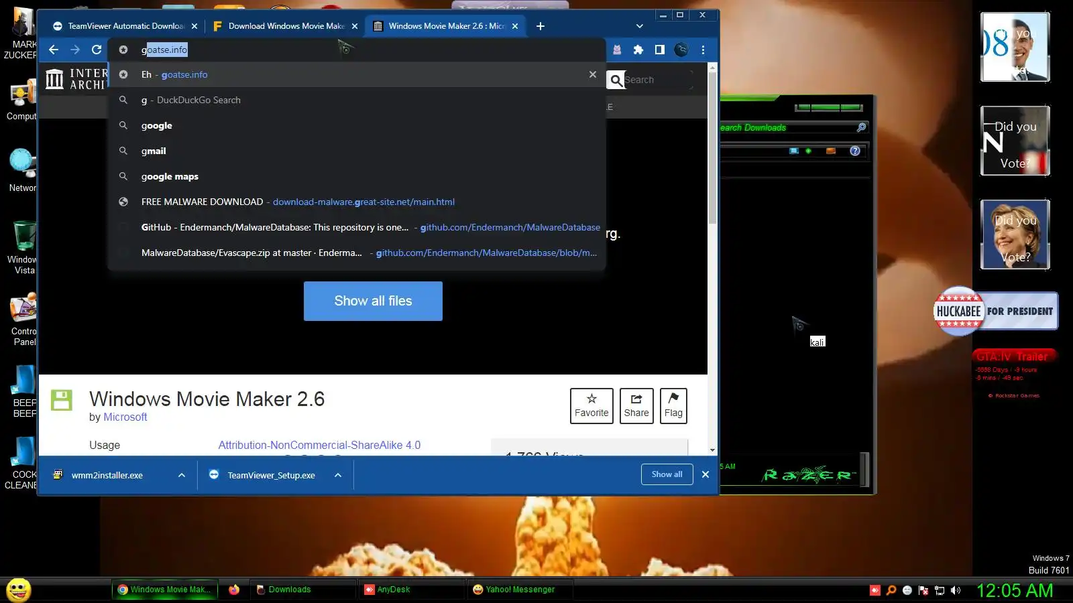The image size is (1073, 603).
Task: Click the volume speaker tray icon
Action: tap(956, 590)
